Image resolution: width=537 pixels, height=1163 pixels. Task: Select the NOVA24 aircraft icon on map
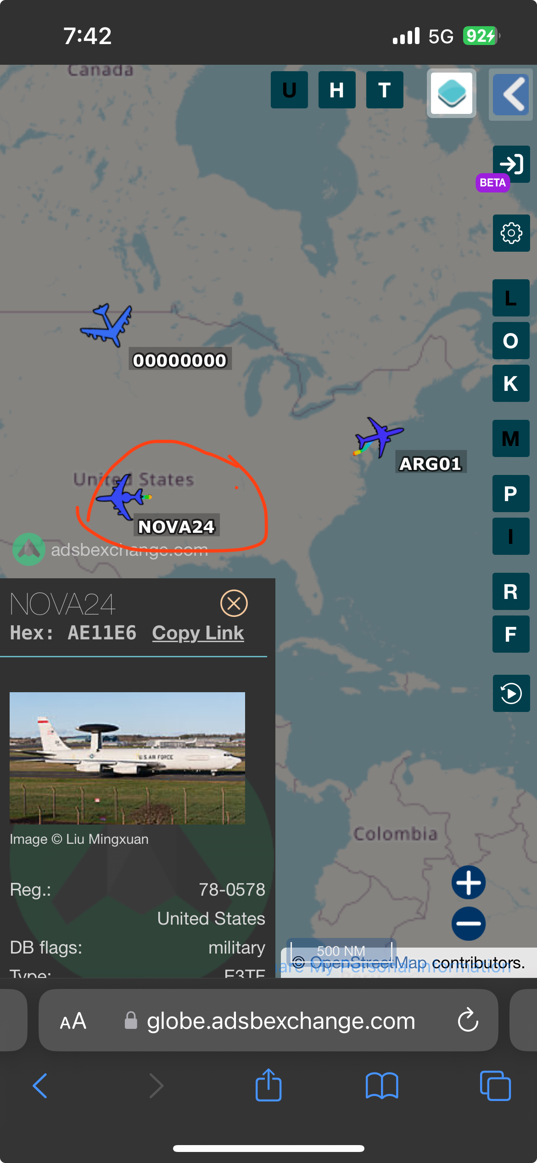point(120,497)
